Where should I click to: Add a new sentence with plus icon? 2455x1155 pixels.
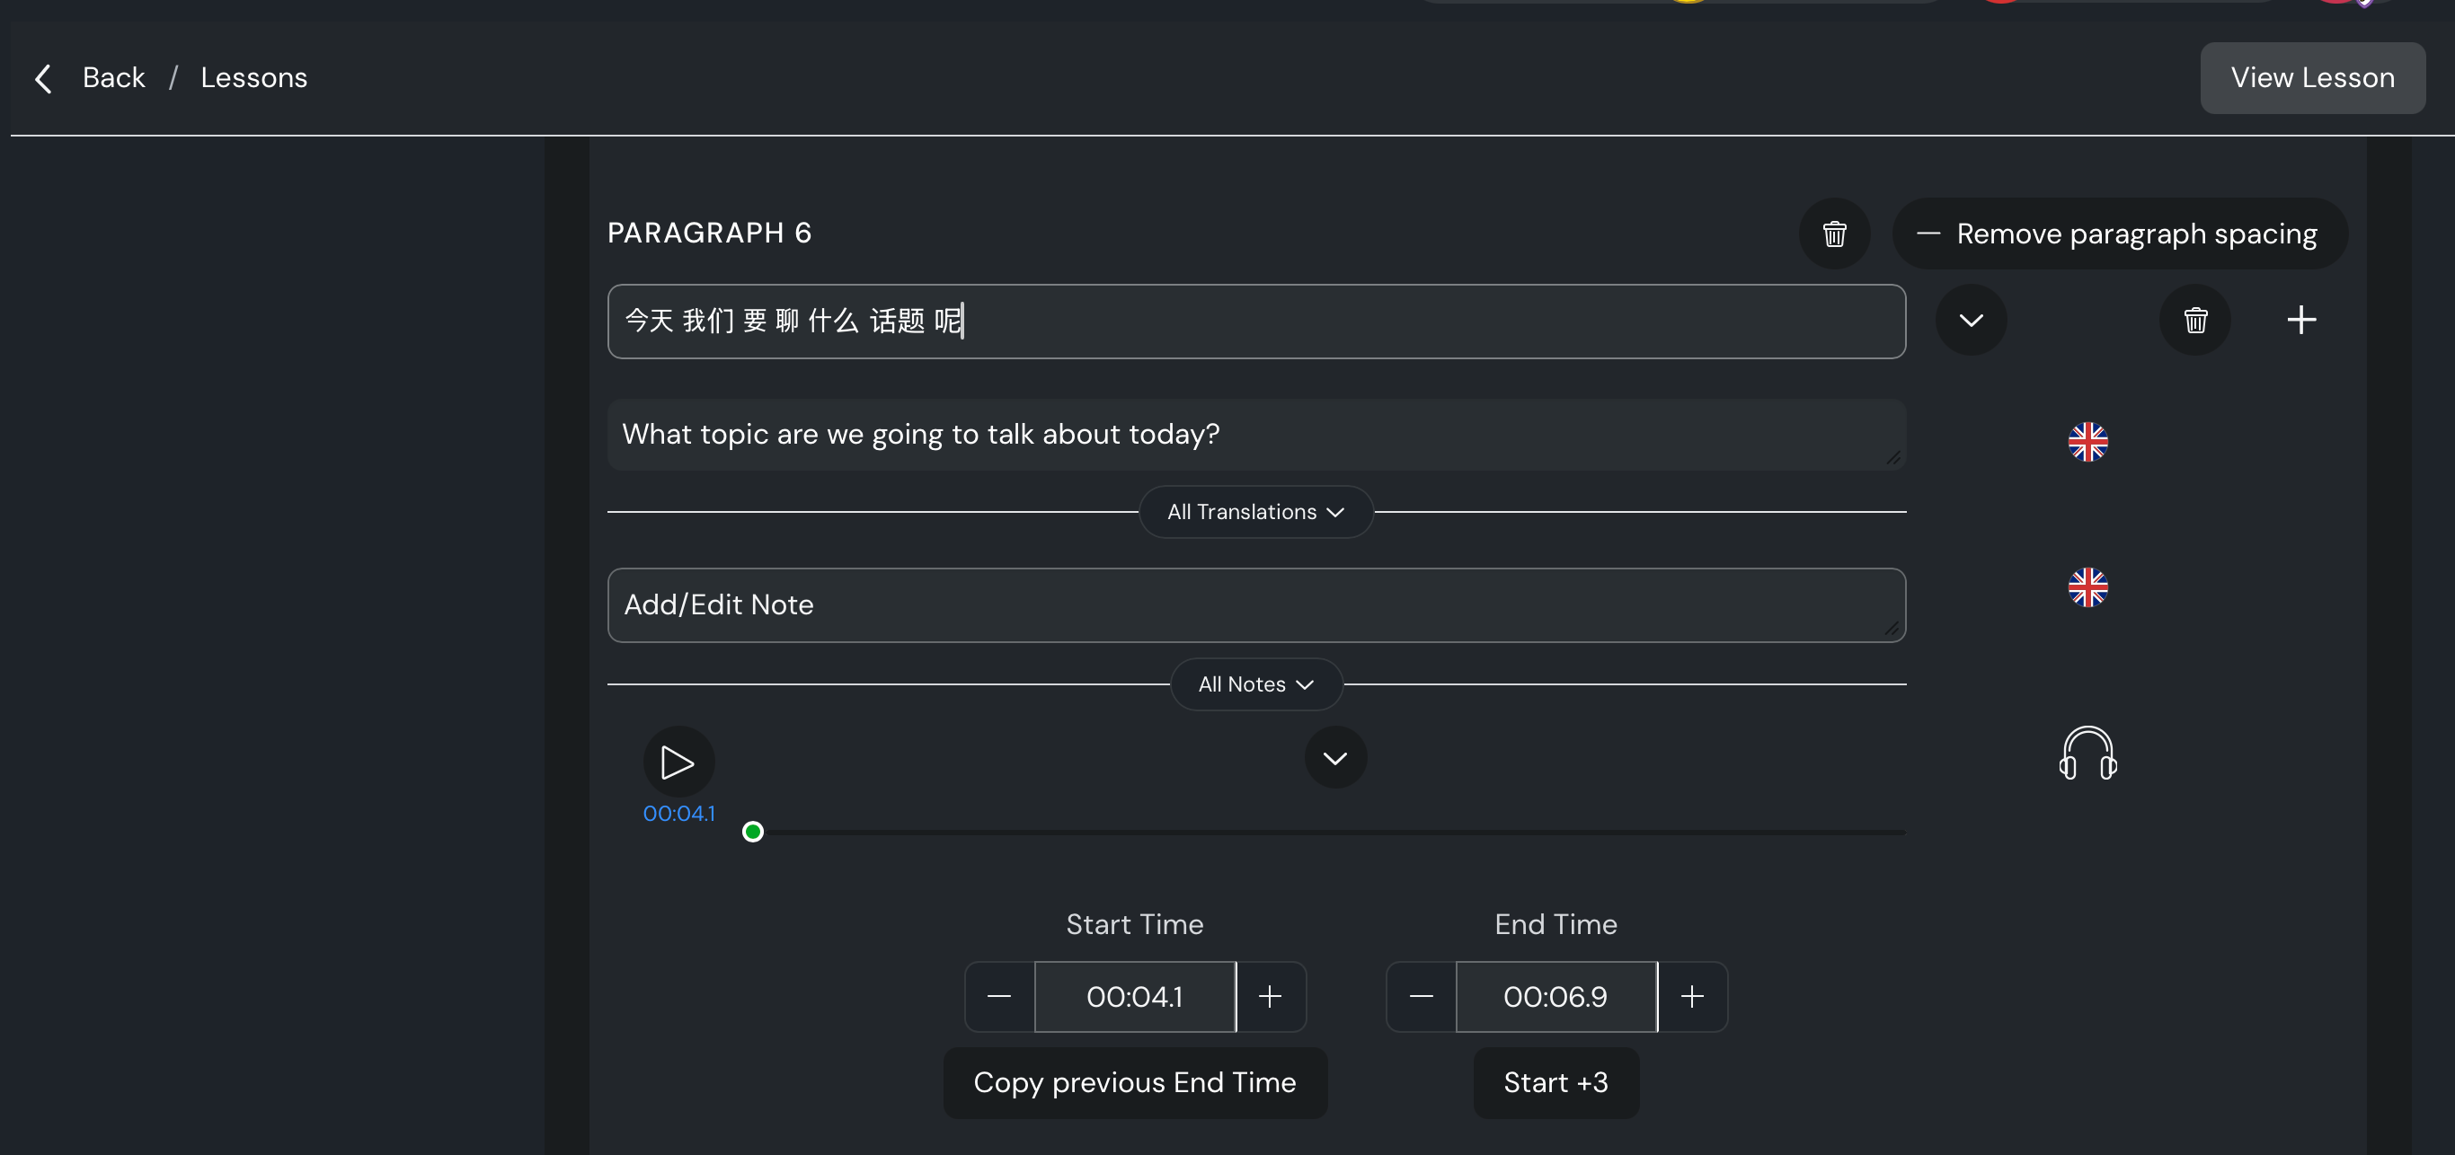(2300, 320)
